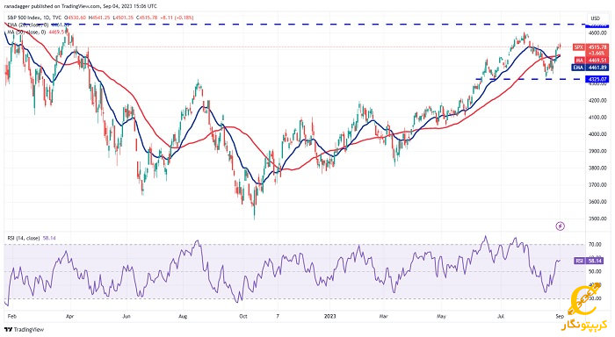Click the close value C4515.78 in the legend
The width and height of the screenshot is (615, 337).
pos(146,18)
